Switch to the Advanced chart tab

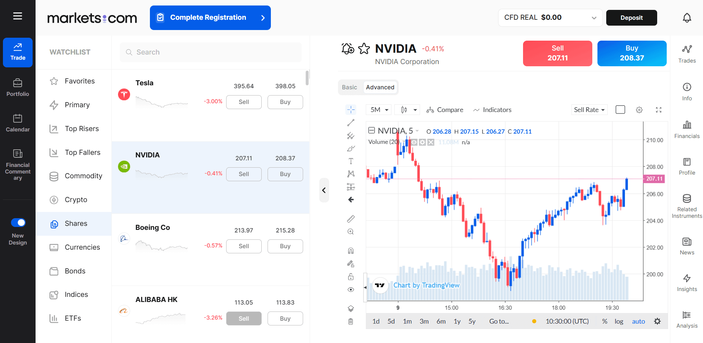click(x=380, y=87)
